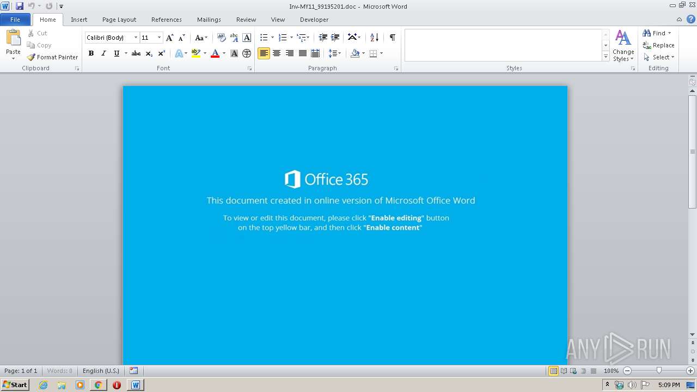The width and height of the screenshot is (697, 392).
Task: Toggle Show/Hide paragraph marks
Action: coord(392,38)
